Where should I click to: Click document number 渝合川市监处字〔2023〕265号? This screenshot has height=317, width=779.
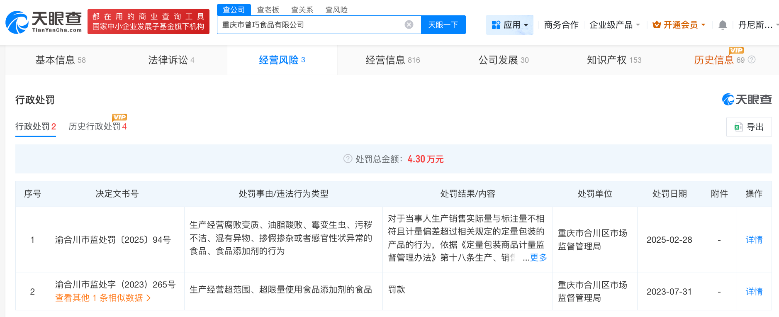115,285
